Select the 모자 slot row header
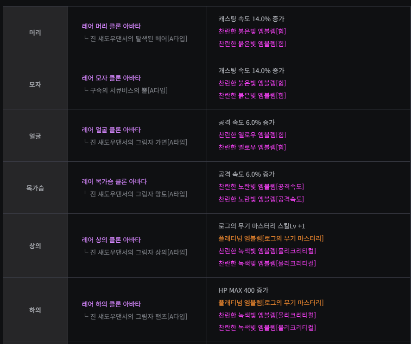The height and width of the screenshot is (344, 411). [35, 84]
